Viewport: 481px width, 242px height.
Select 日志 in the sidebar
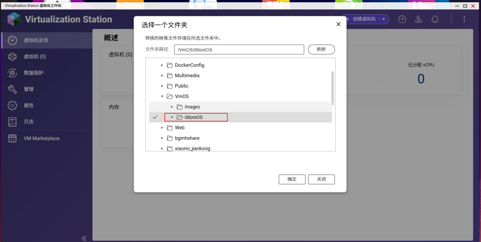[x=46, y=122]
